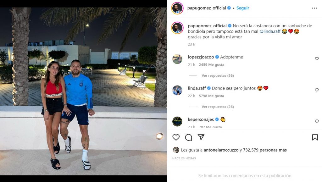Like linda.raff's comment heart
The height and width of the screenshot is (182, 322).
317,90
